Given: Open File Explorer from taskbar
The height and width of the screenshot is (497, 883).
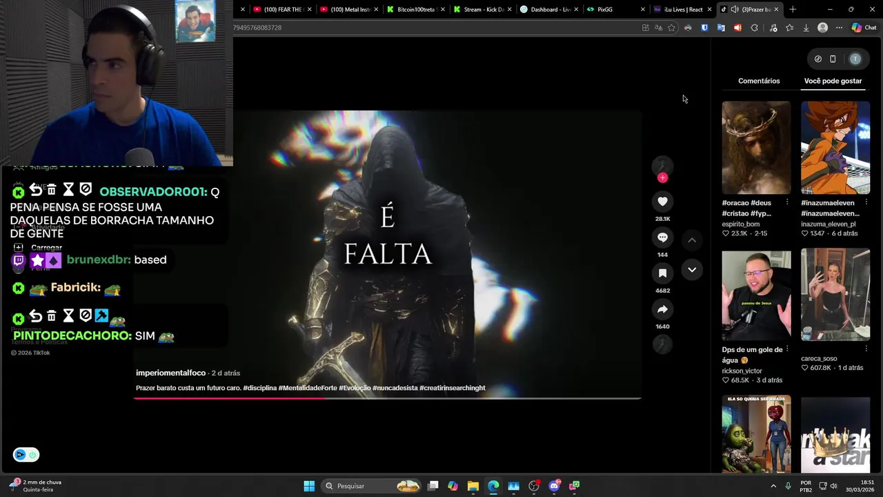Looking at the screenshot, I should (x=473, y=486).
